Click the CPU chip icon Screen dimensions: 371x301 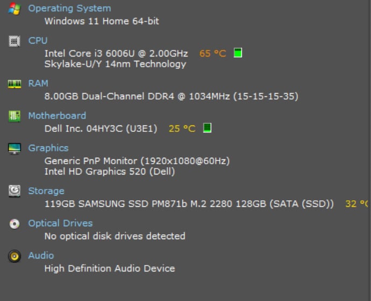[x=15, y=41]
